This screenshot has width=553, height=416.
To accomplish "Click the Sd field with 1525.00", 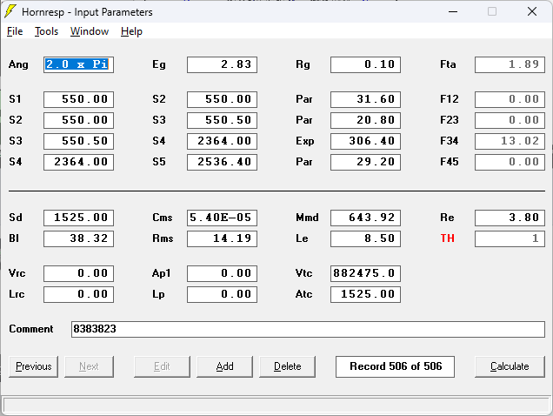I will 78,218.
